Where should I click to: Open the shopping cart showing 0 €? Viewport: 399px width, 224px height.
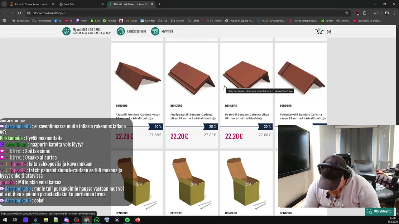323,31
